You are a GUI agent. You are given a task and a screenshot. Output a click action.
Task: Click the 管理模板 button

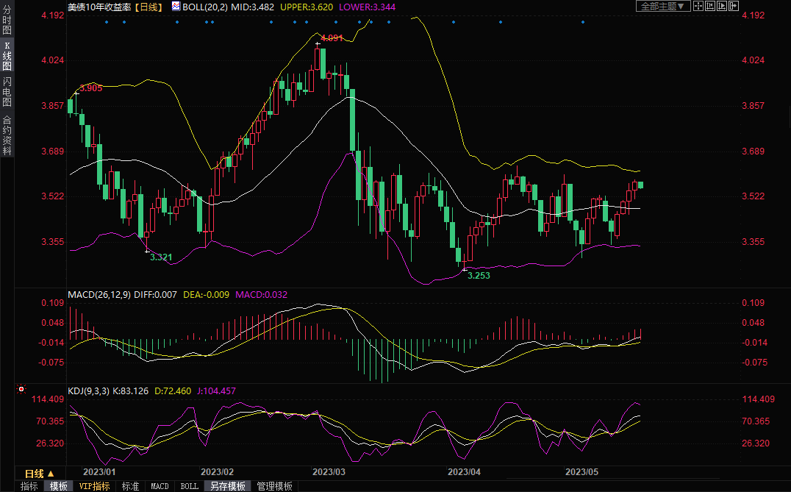point(274,486)
